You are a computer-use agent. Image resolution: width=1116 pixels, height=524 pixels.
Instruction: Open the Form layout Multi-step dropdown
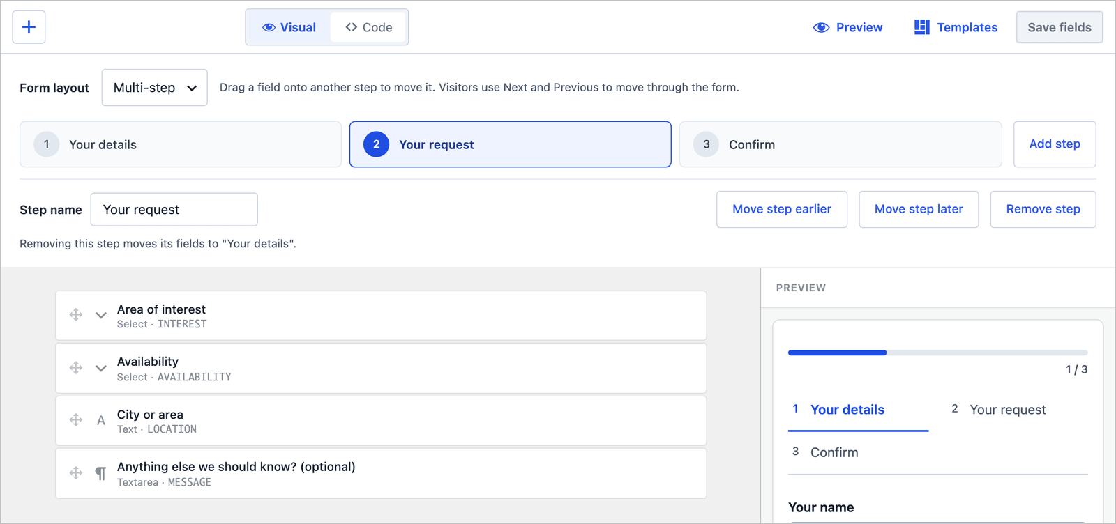coord(154,88)
